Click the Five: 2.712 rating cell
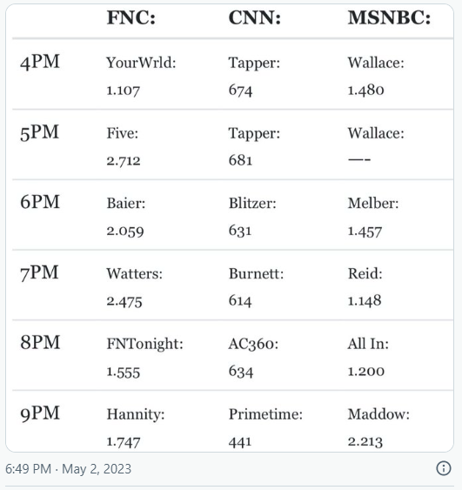The width and height of the screenshot is (462, 490). click(124, 147)
